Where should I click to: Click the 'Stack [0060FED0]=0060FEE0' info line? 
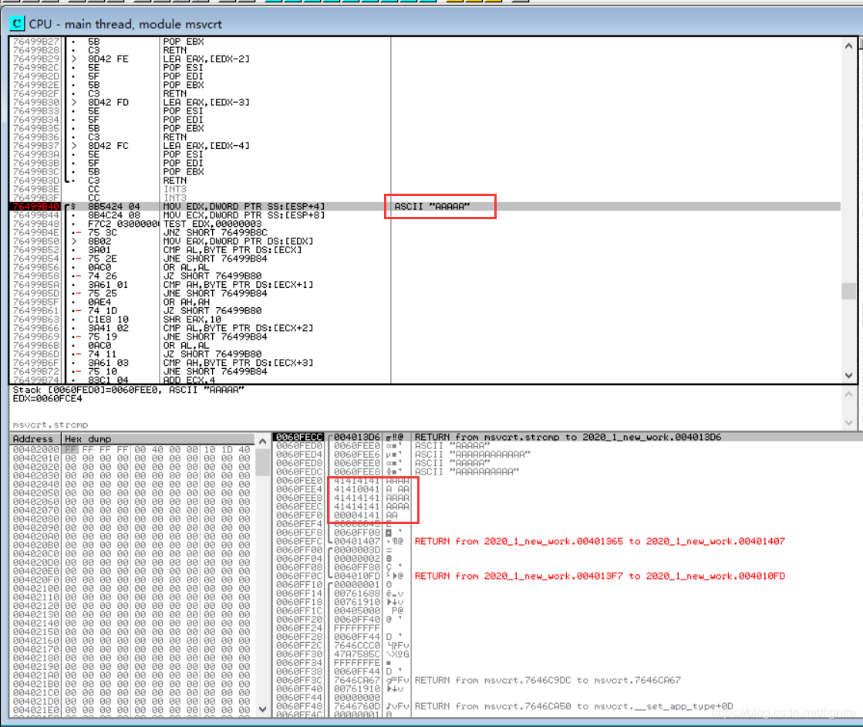128,390
